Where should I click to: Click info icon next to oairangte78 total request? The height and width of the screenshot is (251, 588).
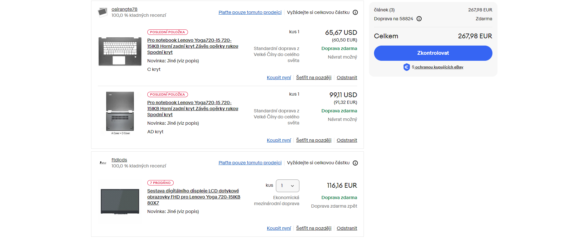coord(355,12)
